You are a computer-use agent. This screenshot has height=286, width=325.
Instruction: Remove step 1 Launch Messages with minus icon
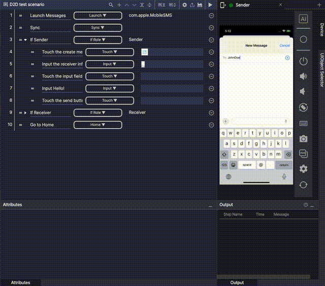coord(211,16)
